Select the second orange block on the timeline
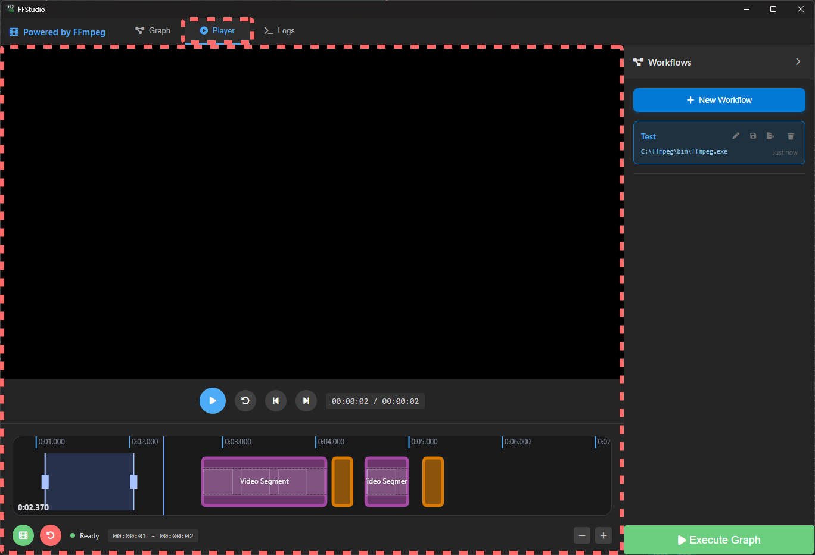815x555 pixels. (433, 482)
